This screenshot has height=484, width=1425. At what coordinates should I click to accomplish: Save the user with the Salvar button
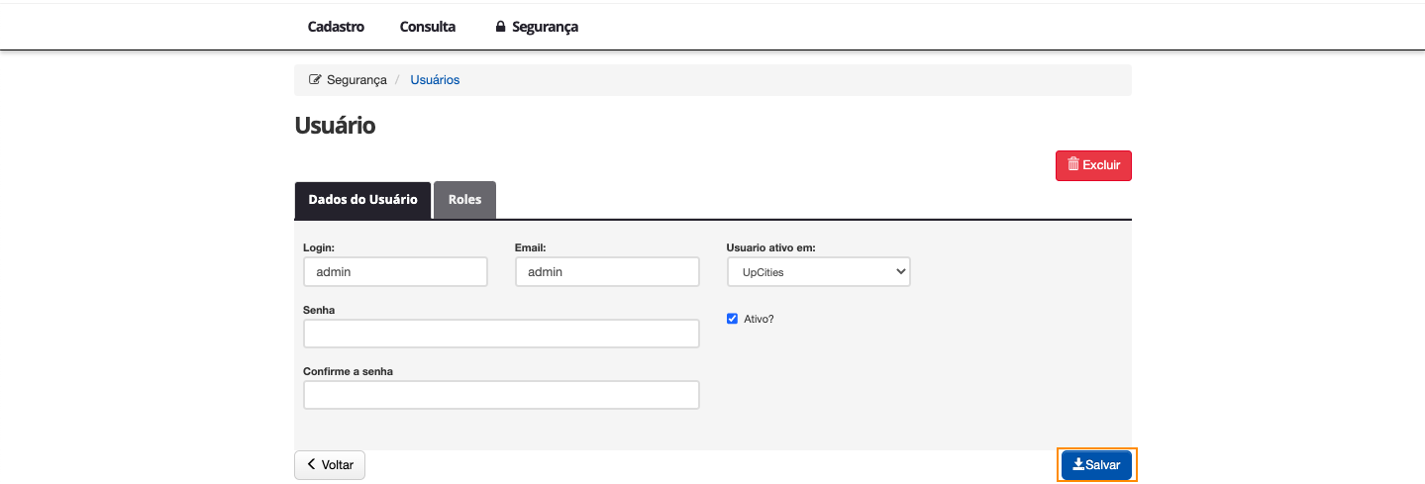click(x=1096, y=465)
